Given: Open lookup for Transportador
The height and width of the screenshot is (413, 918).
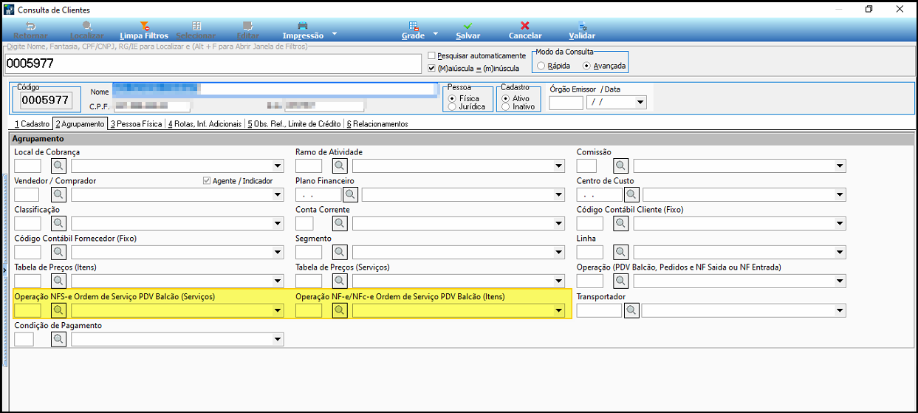Looking at the screenshot, I should click(x=631, y=310).
